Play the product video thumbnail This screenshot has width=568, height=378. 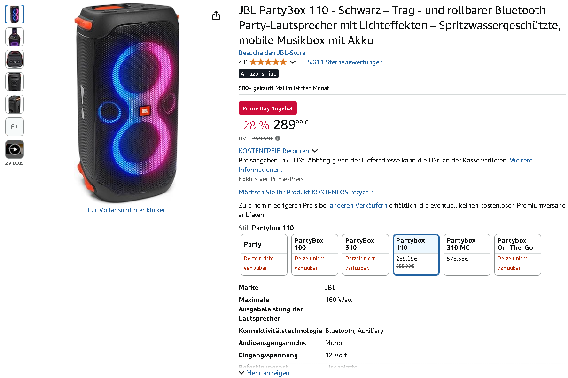pyautogui.click(x=15, y=149)
